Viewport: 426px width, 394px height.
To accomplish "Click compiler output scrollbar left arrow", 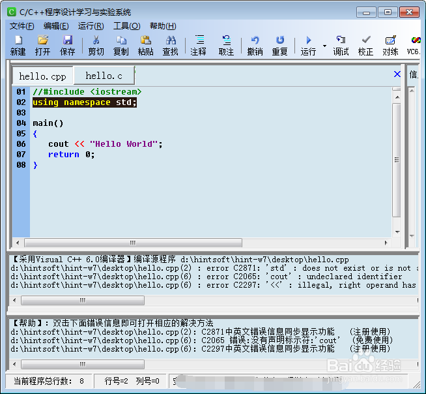I will [15, 300].
